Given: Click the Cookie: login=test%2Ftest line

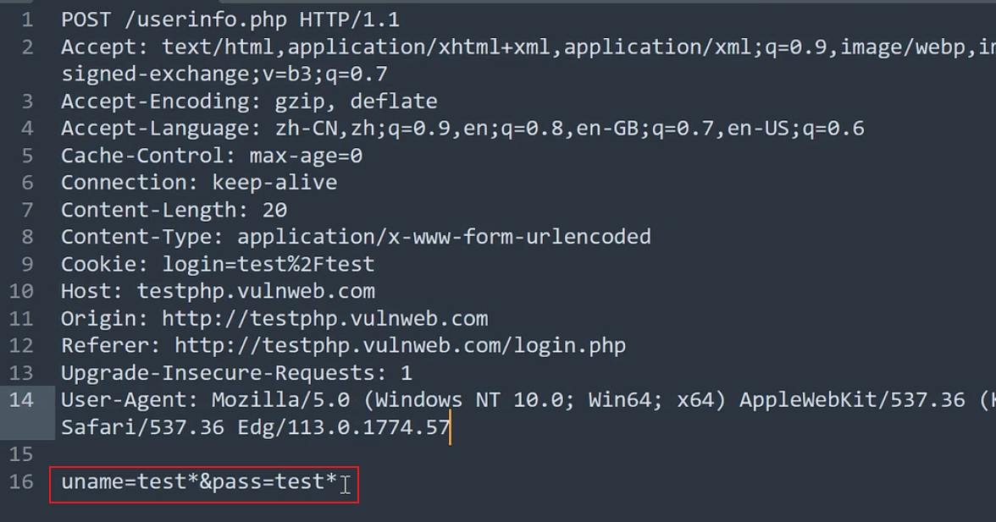Looking at the screenshot, I should [217, 264].
